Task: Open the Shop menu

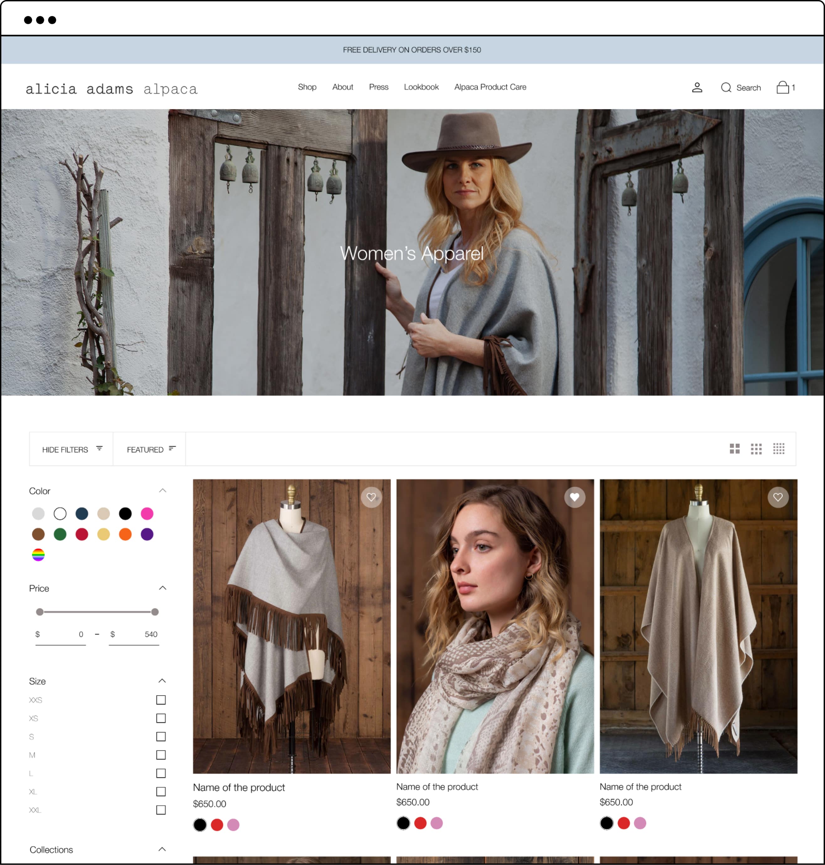Action: [307, 87]
